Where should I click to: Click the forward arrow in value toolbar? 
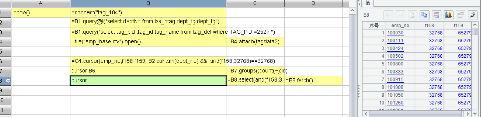400,15
